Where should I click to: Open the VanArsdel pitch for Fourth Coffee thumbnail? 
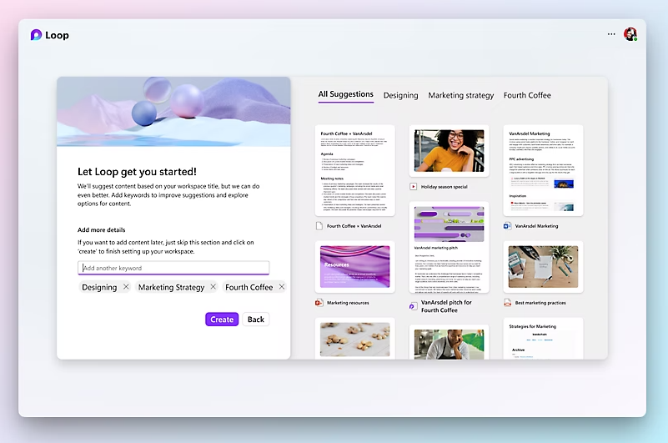[x=449, y=247]
